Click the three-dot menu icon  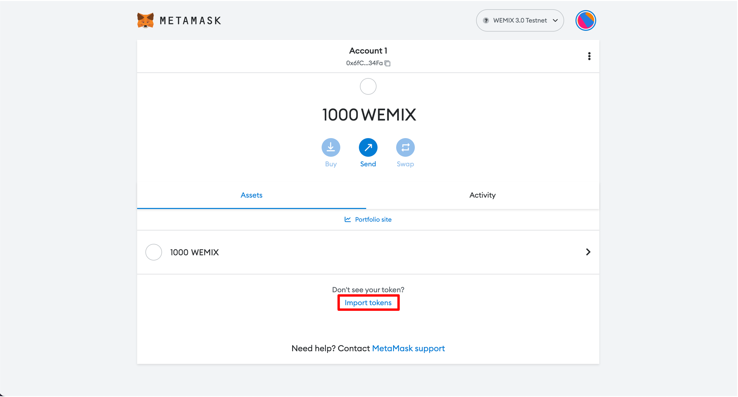[589, 56]
